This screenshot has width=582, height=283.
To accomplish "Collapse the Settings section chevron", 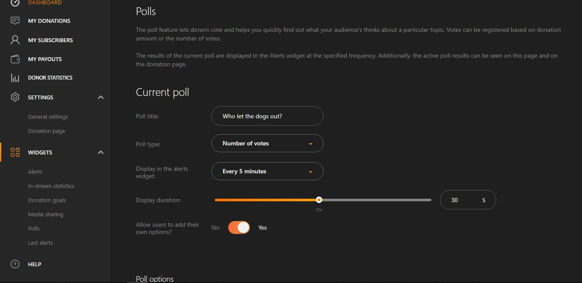I will [x=101, y=97].
